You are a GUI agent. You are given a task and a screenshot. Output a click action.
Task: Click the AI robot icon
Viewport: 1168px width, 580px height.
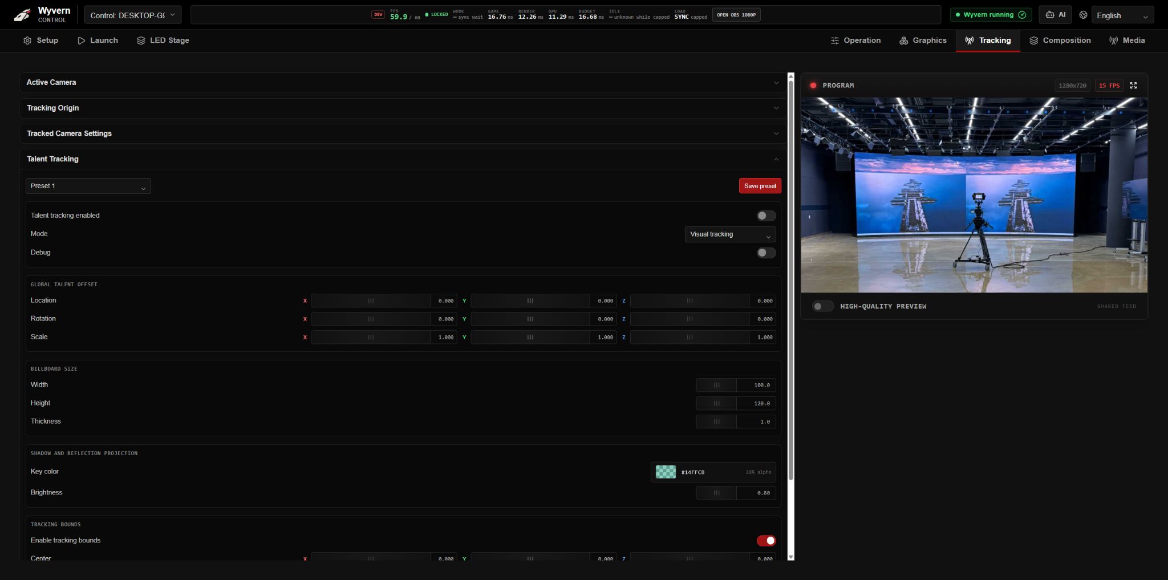pyautogui.click(x=1050, y=15)
